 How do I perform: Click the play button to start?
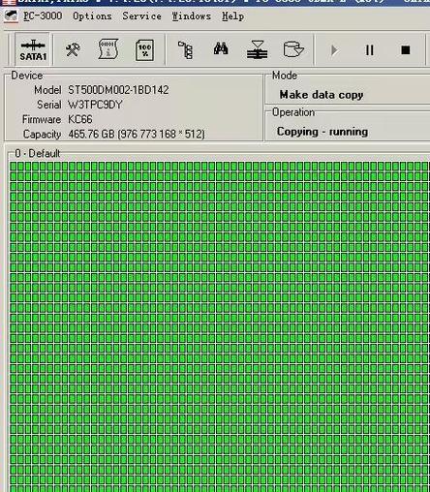(334, 50)
